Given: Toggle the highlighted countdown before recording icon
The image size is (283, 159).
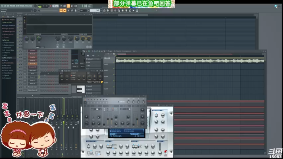Looking at the screenshot, I should coord(68,6).
